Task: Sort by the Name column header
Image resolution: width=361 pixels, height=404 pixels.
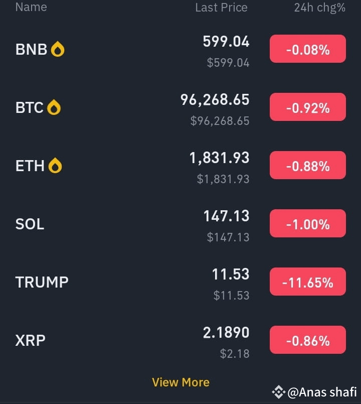Action: point(31,7)
